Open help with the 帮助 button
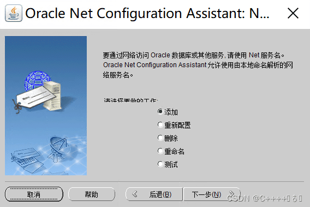The width and height of the screenshot is (310, 207). click(x=92, y=194)
